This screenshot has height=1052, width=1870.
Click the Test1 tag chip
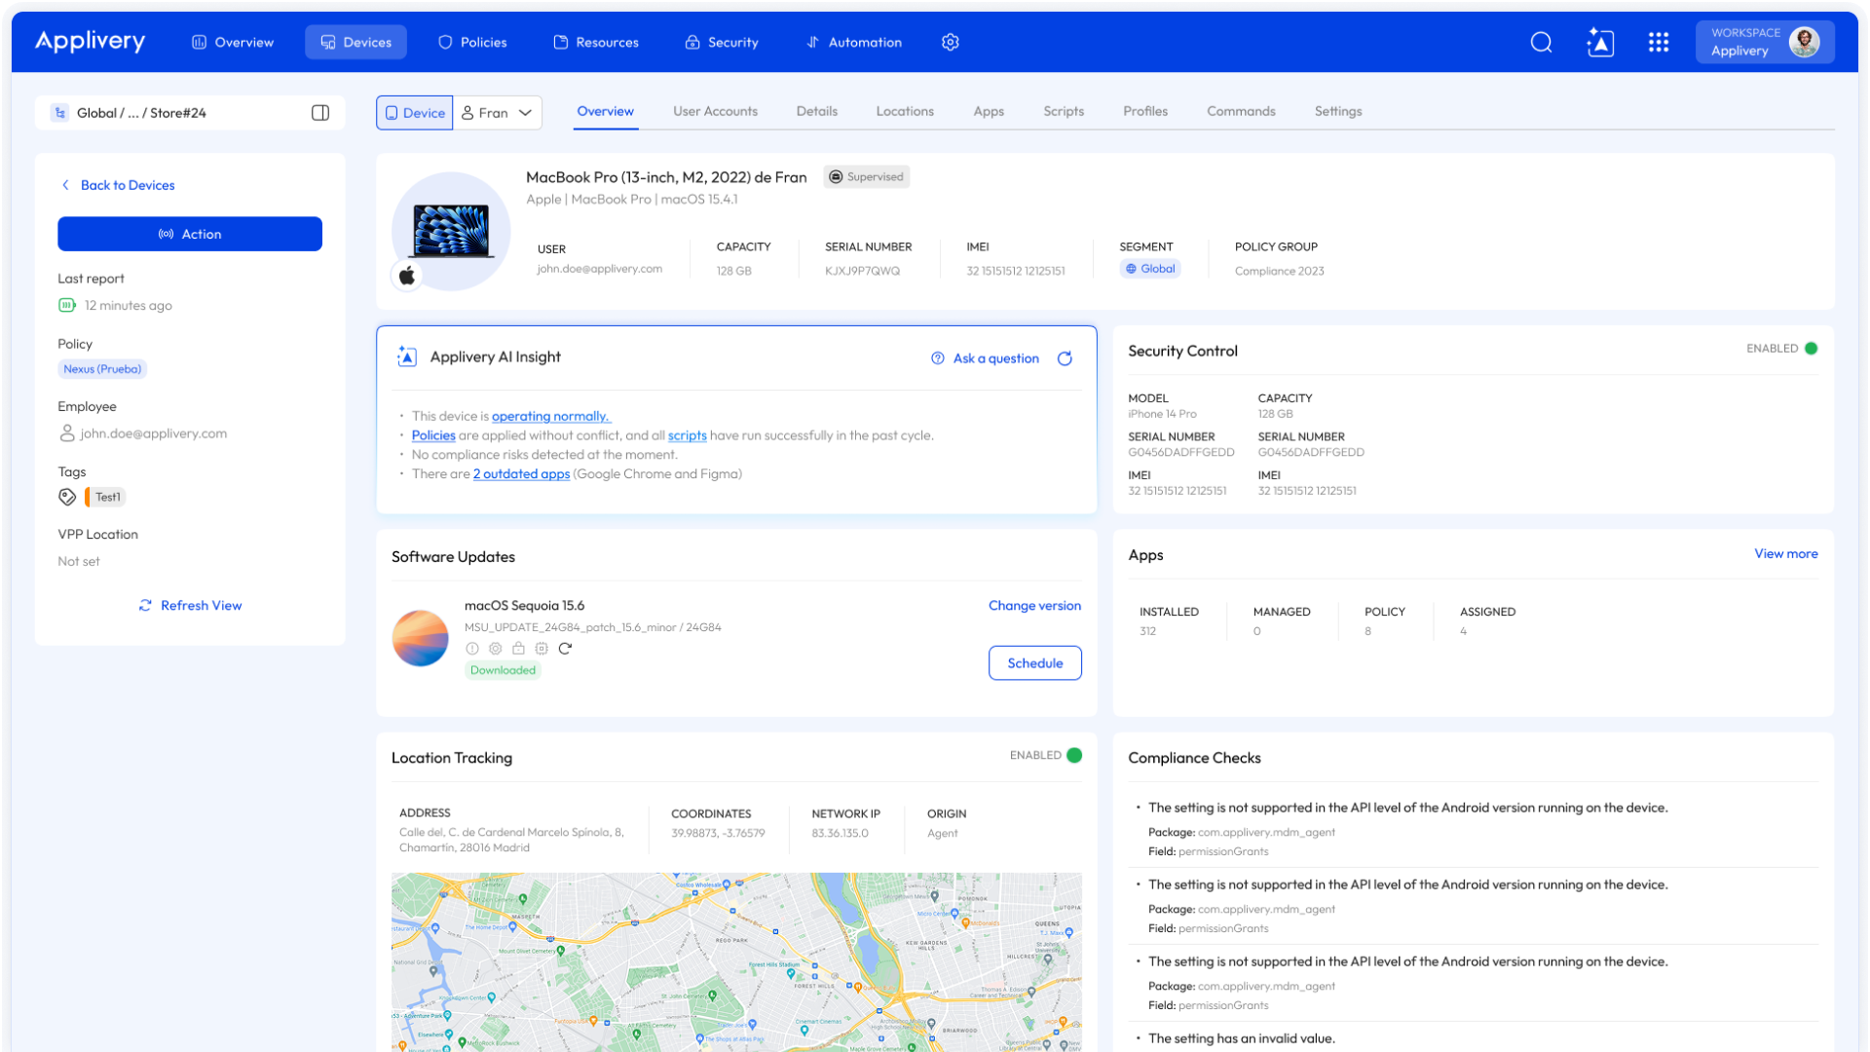pyautogui.click(x=105, y=497)
